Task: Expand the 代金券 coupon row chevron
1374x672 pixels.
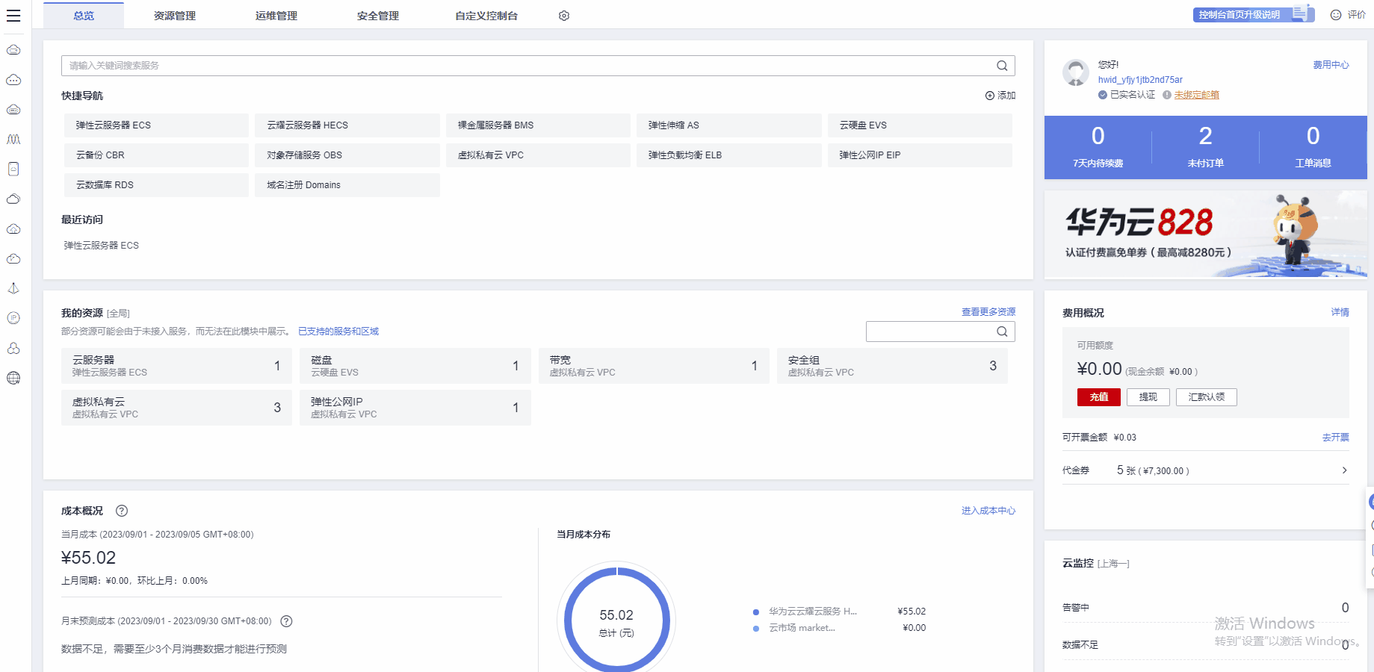Action: click(1344, 470)
